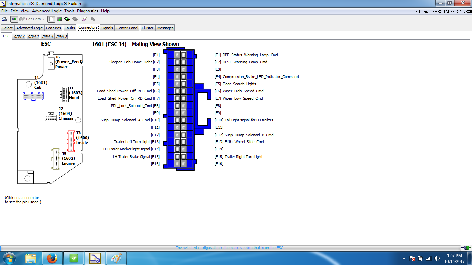
Task: Click Compression_Brake_LED_Indicator_Command label
Action: pyautogui.click(x=261, y=77)
